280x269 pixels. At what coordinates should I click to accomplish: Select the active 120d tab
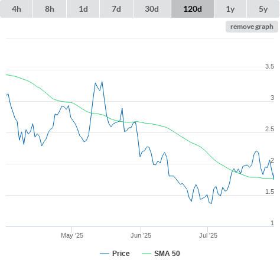click(193, 9)
